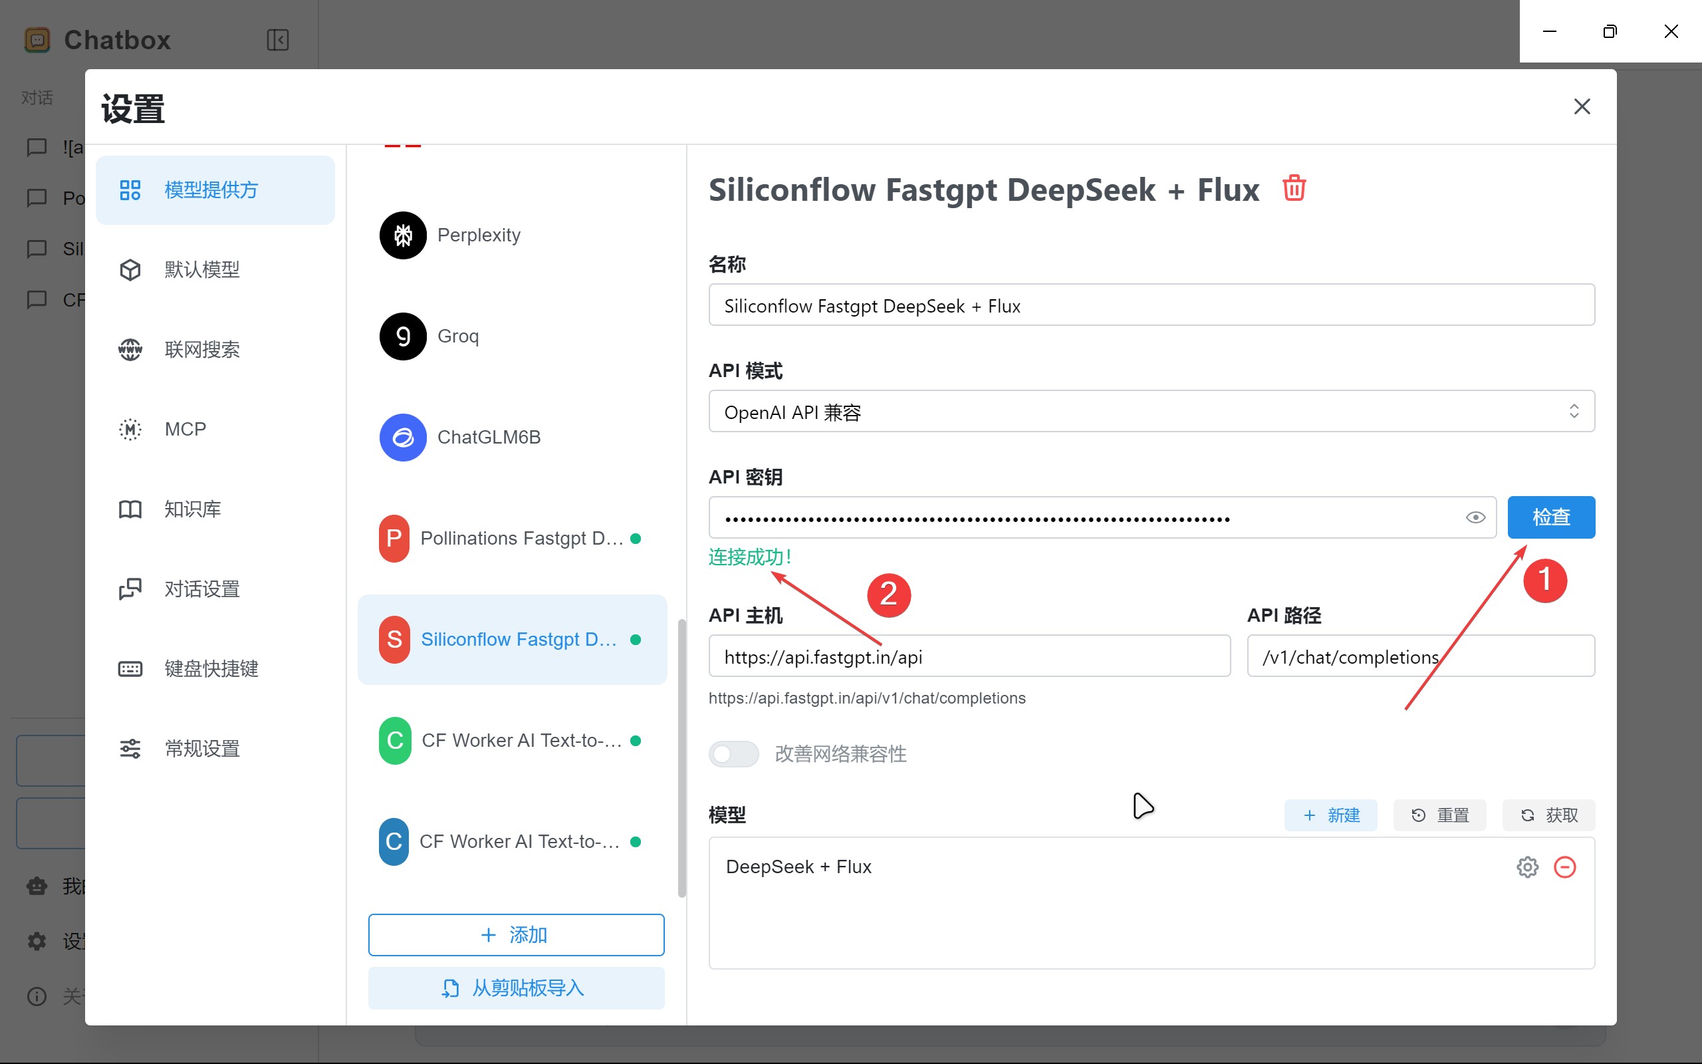Viewport: 1702px width, 1064px height.
Task: Delete the Siliconflow Fastgpt provider via trash icon
Action: (1294, 188)
